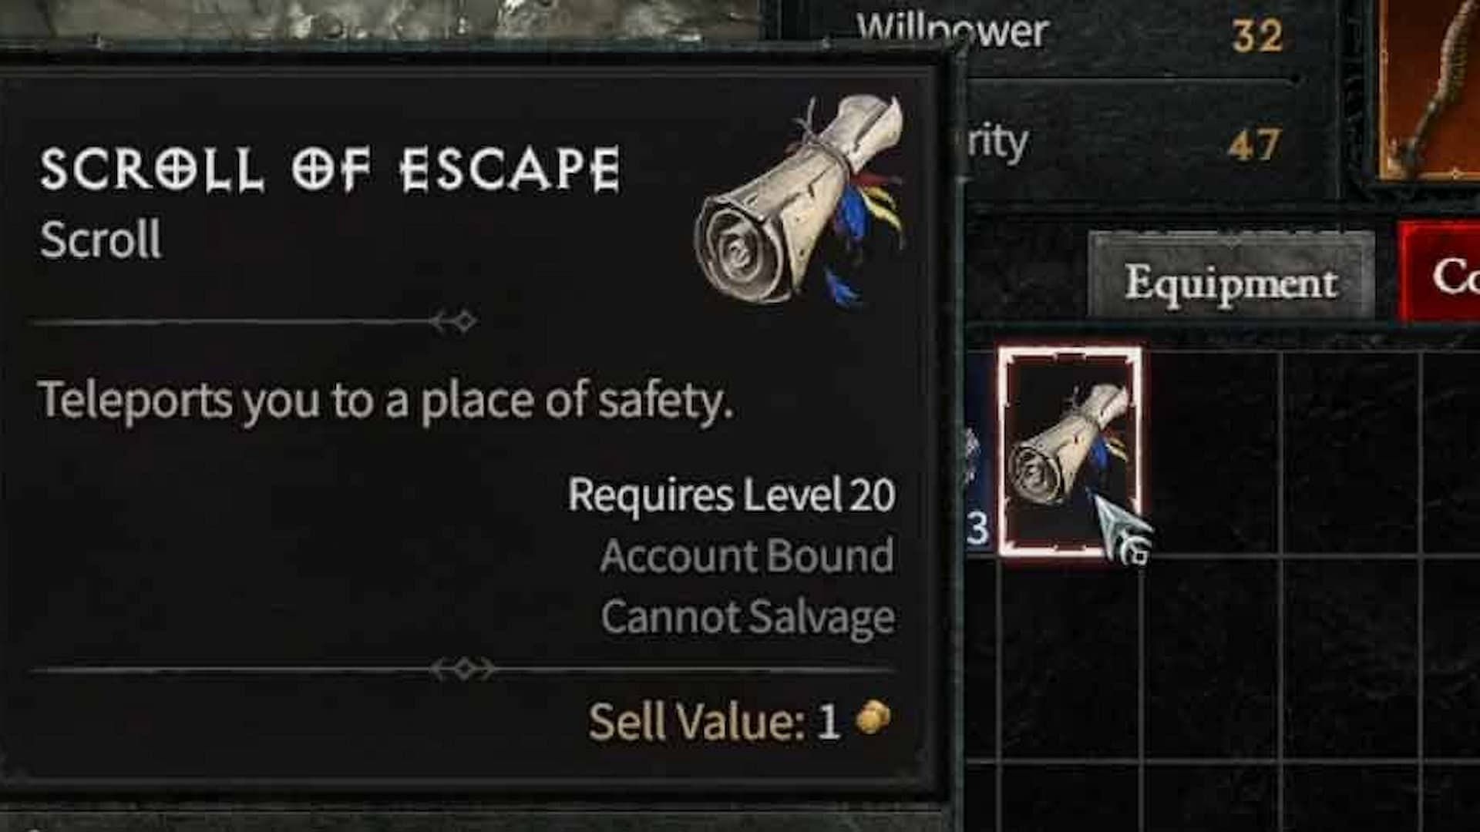The height and width of the screenshot is (832, 1480).
Task: Click the empty slot below the scroll
Action: [1070, 659]
